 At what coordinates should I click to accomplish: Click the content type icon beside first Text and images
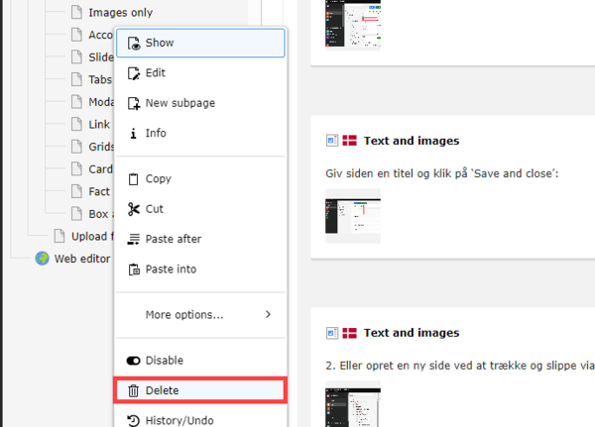[332, 141]
